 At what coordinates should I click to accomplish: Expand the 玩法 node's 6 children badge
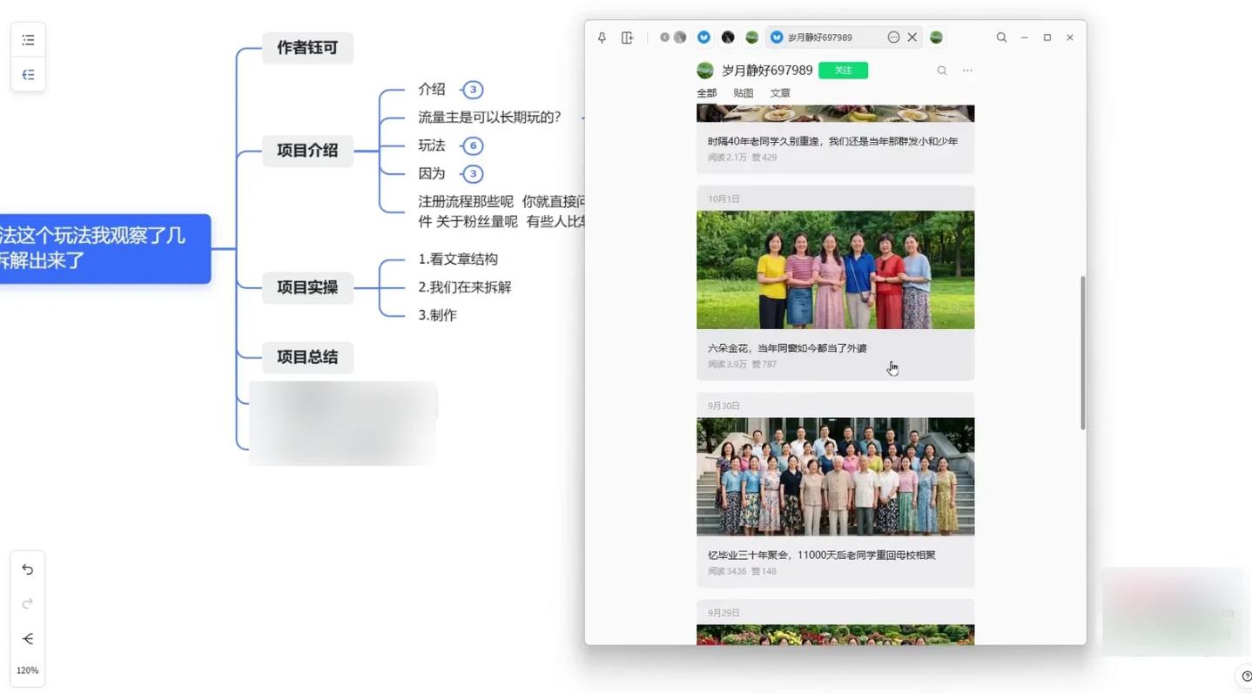(473, 145)
